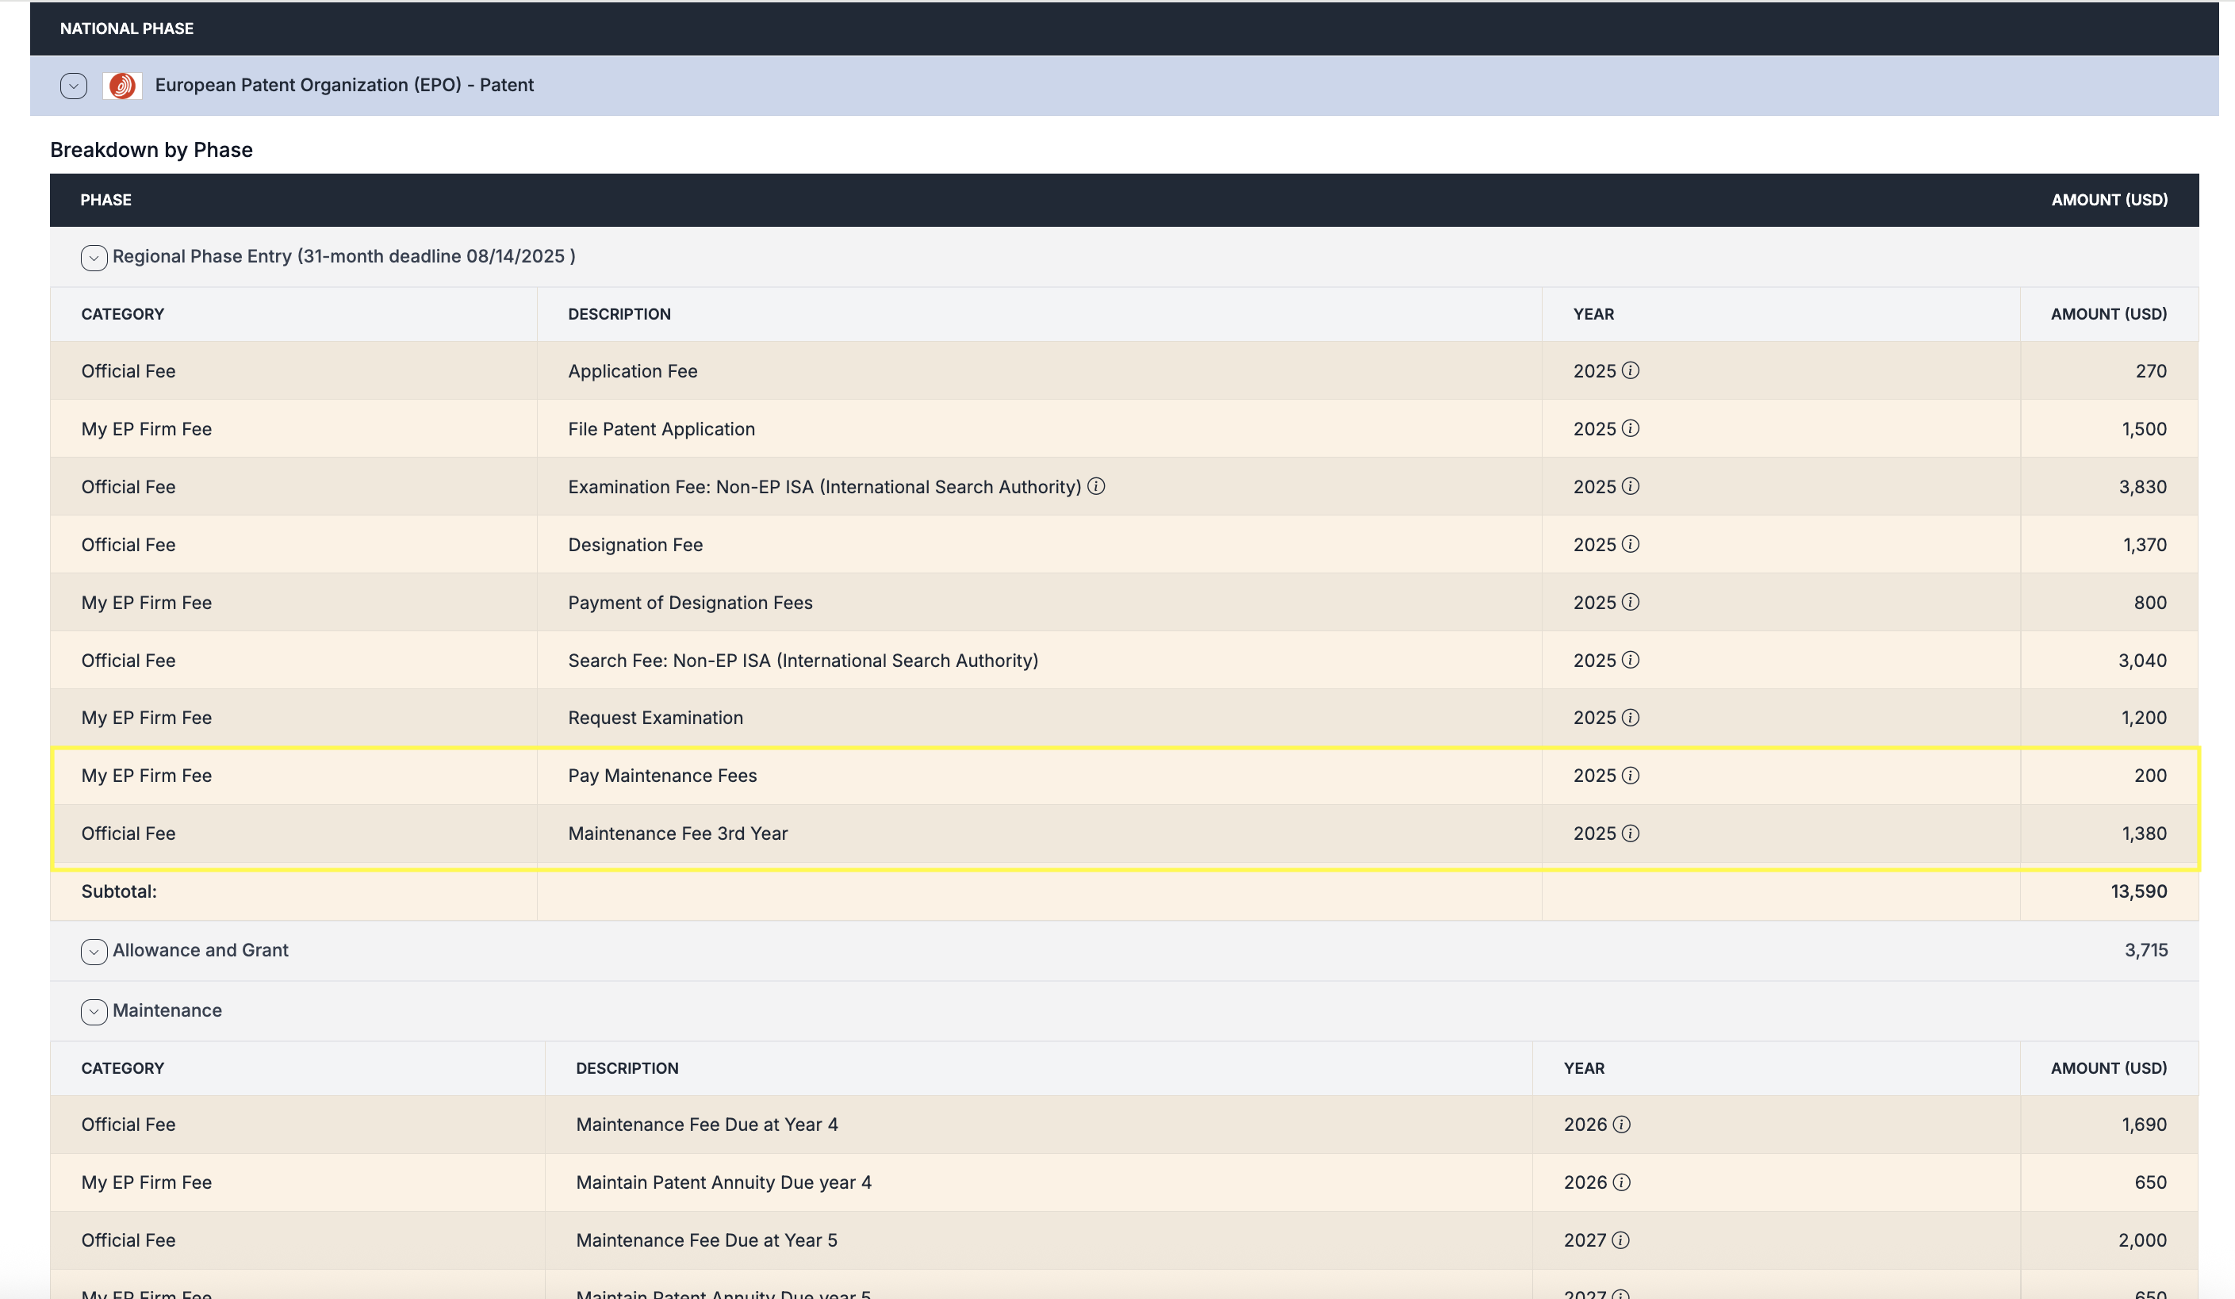Expand the Allowance and Grant phase

click(x=94, y=952)
